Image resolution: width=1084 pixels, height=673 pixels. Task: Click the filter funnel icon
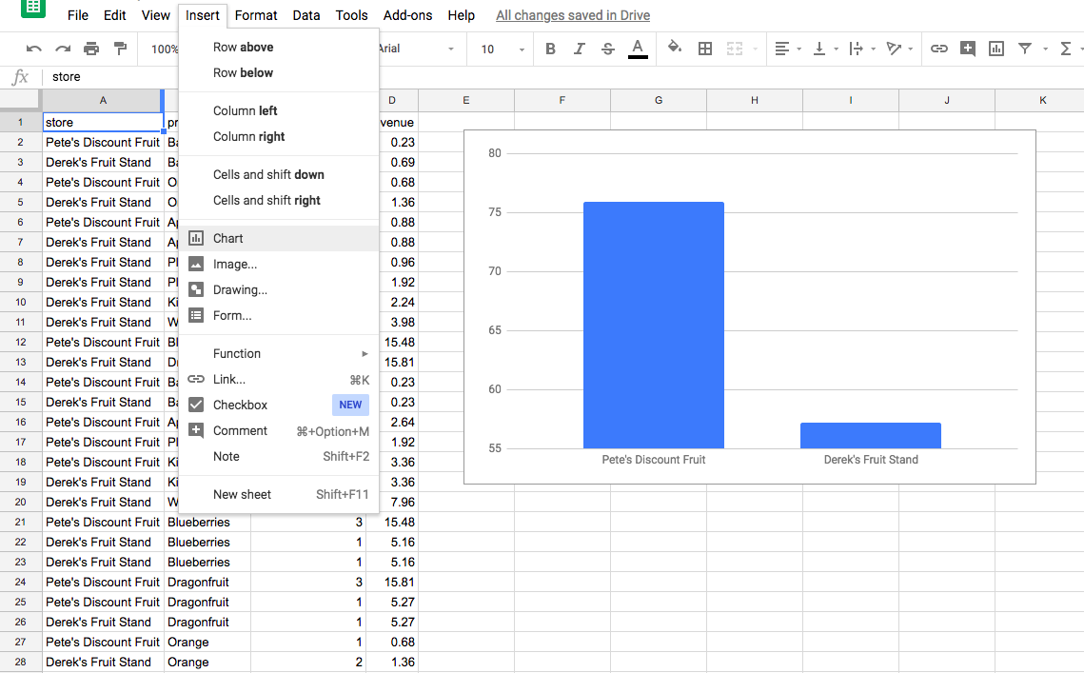click(1025, 49)
